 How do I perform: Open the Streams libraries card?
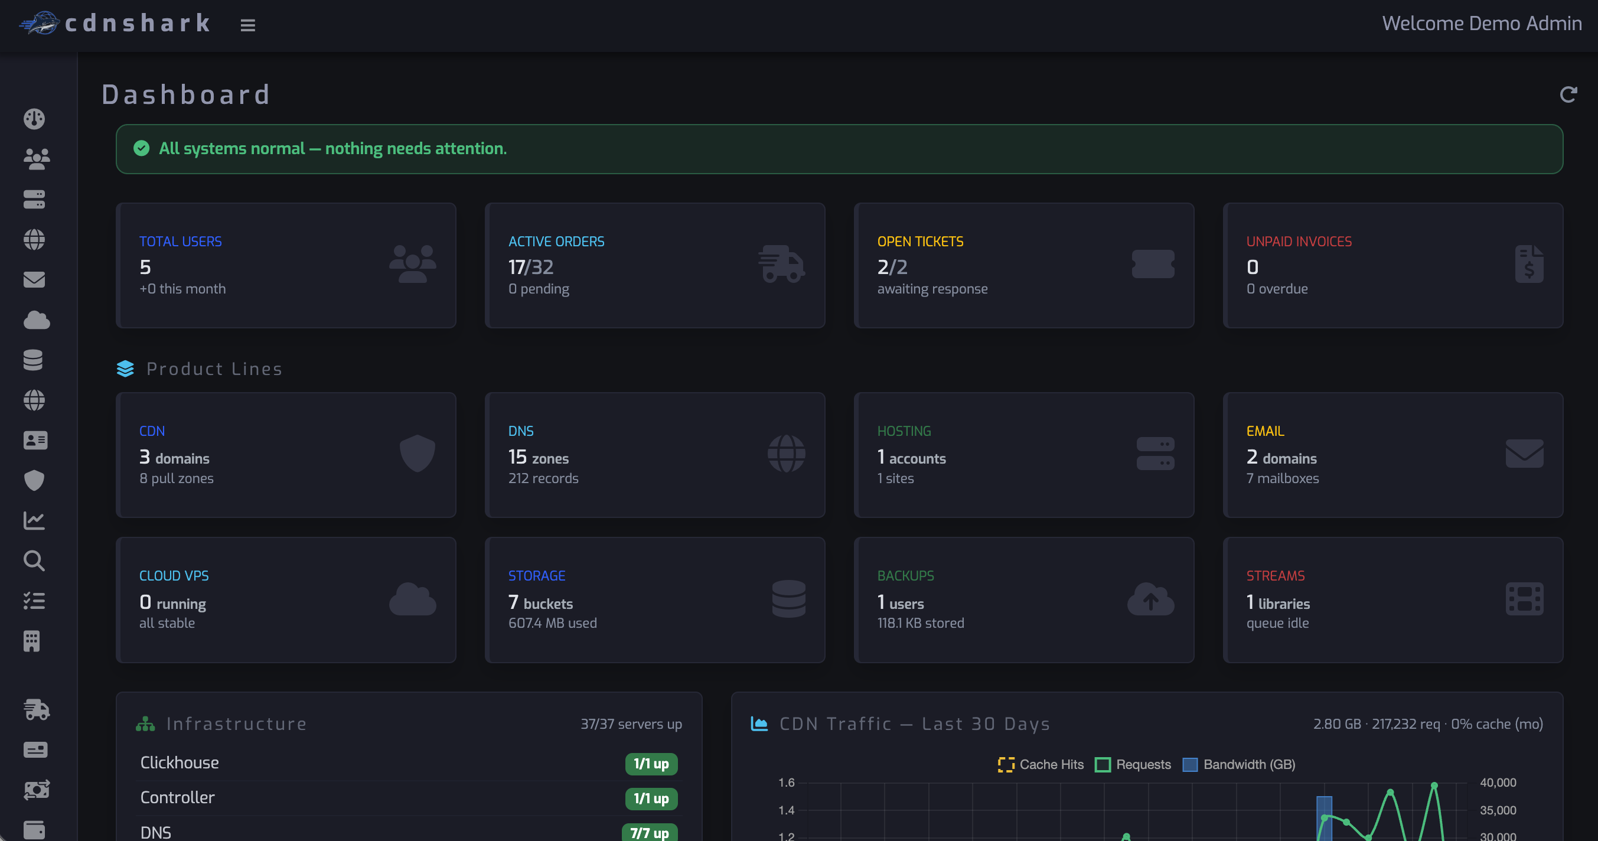point(1393,599)
